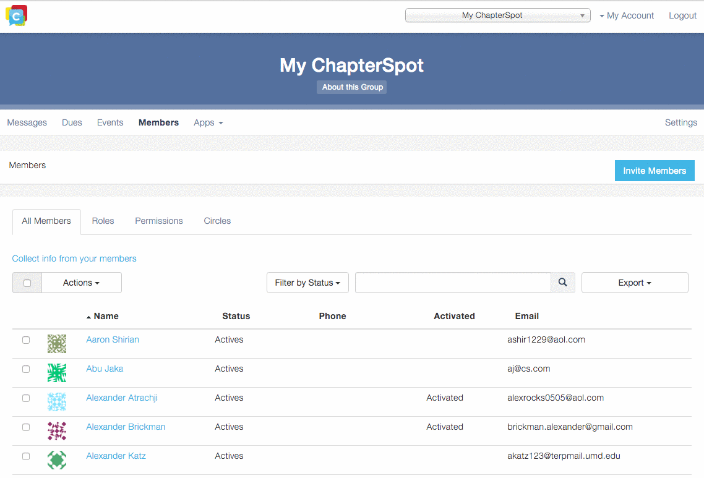Click the Status column header
704x478 pixels.
(x=236, y=317)
